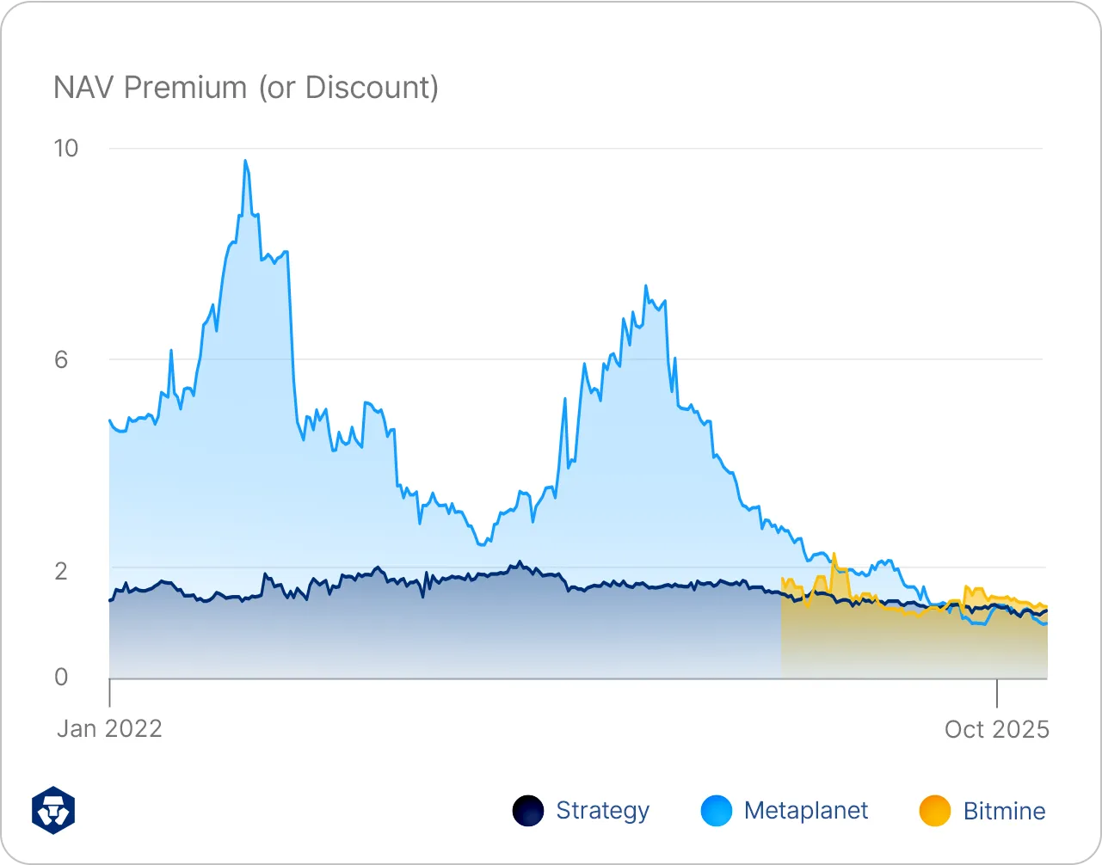Select the NAV Premium (or Discount) title
The height and width of the screenshot is (865, 1102).
pos(246,88)
